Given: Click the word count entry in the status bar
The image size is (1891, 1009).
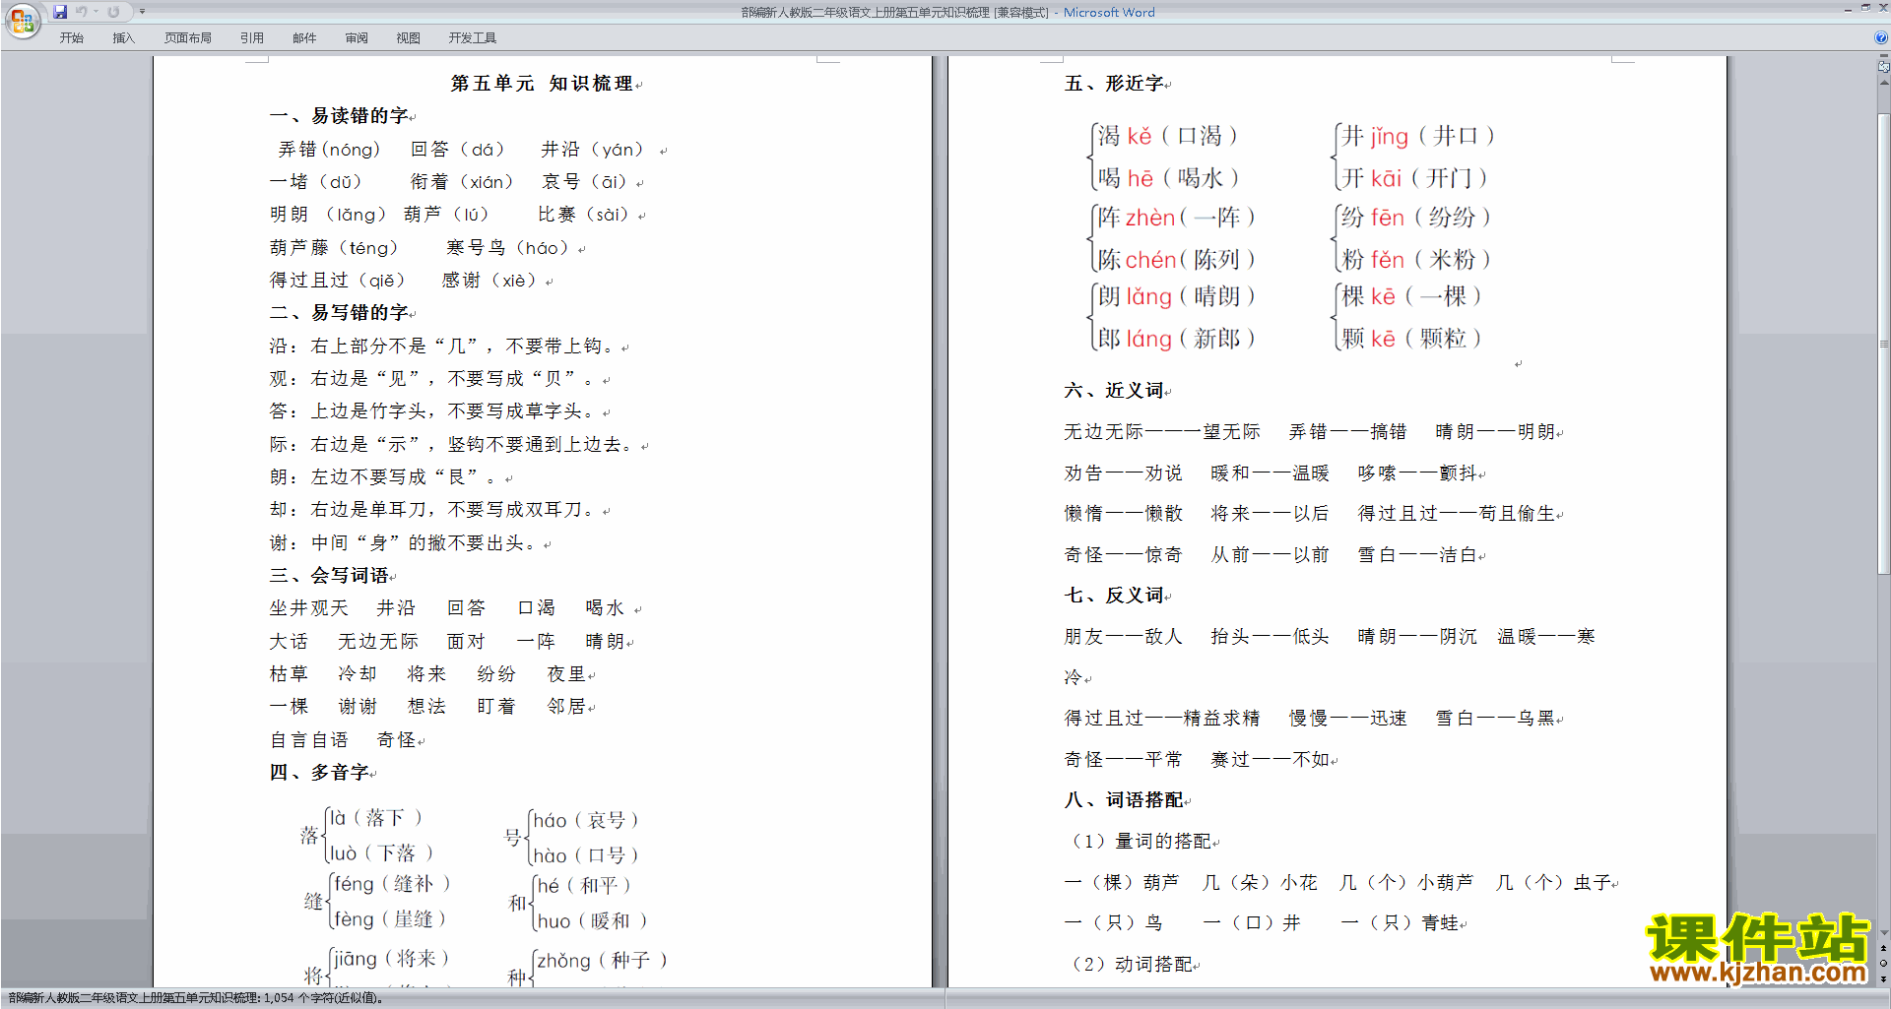Looking at the screenshot, I should (x=197, y=998).
